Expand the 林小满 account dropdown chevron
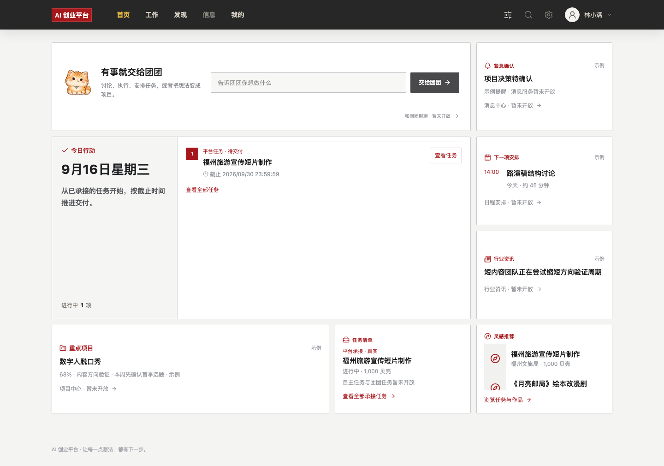 coord(610,15)
